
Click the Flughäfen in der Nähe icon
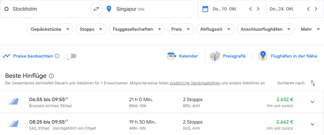point(263,56)
